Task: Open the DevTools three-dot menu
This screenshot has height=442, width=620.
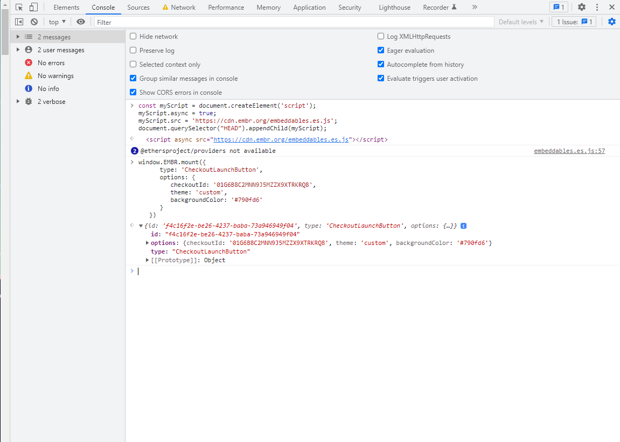Action: coord(597,7)
